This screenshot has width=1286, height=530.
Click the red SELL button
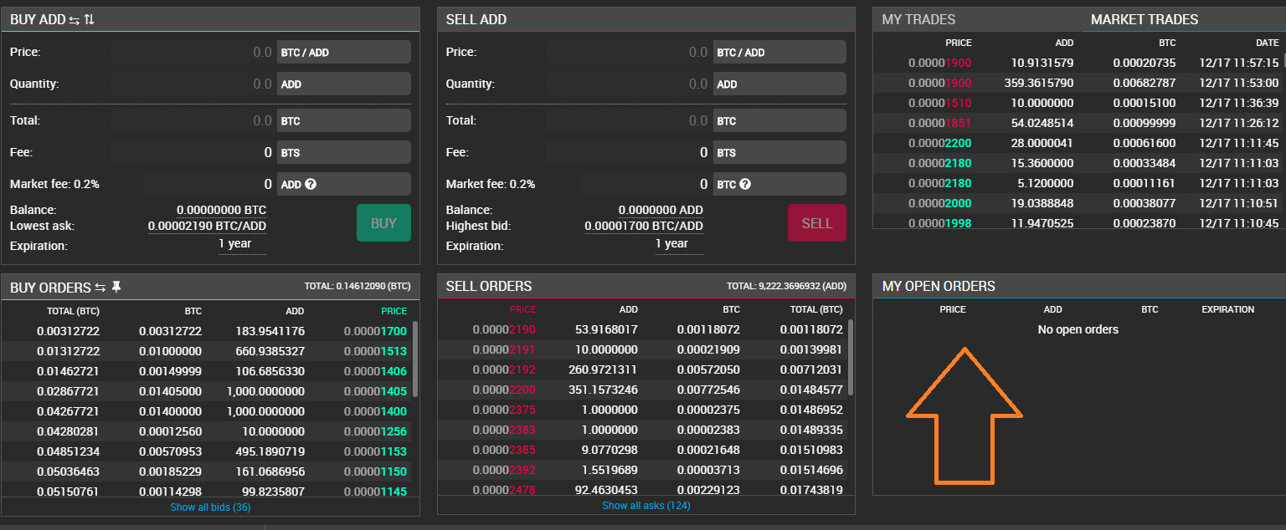[817, 222]
